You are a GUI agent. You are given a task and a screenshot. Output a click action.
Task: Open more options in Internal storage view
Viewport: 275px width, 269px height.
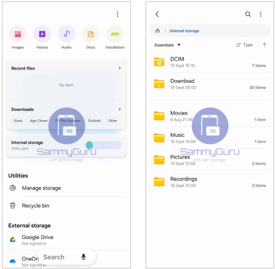(x=261, y=14)
